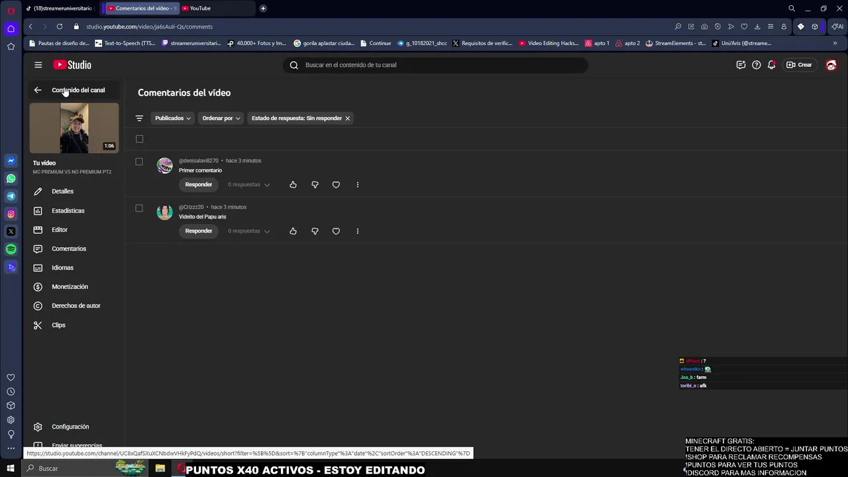Dislike the comment 'Videito del Papu aris'
This screenshot has width=848, height=477.
315,231
